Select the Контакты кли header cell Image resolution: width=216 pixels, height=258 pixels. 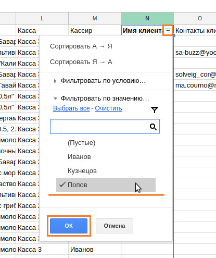[x=195, y=31]
